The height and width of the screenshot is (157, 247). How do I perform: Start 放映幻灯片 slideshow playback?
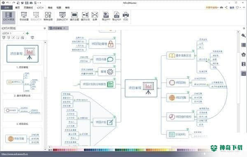click(x=62, y=16)
